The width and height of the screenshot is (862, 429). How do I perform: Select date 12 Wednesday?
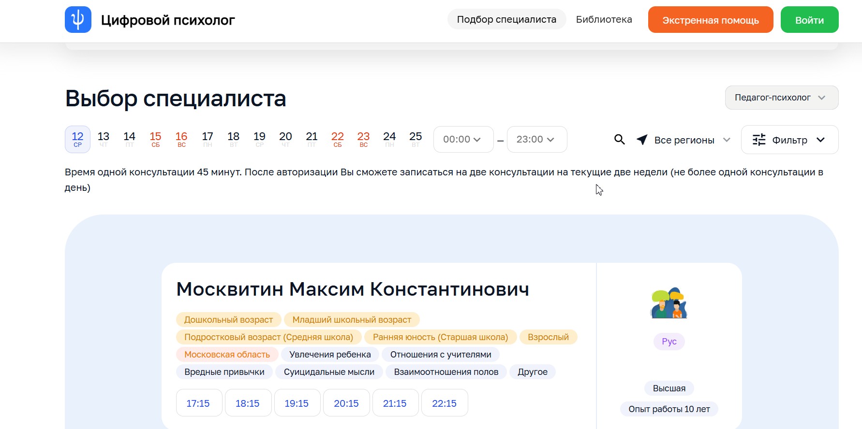tap(77, 139)
